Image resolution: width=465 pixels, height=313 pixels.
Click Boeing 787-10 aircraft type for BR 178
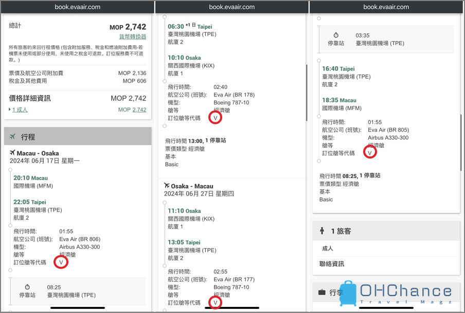click(231, 102)
